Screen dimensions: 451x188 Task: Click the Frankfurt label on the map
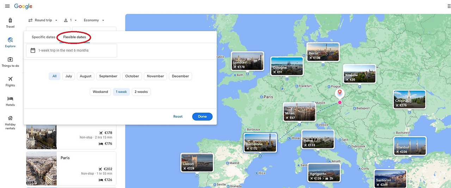point(305,86)
